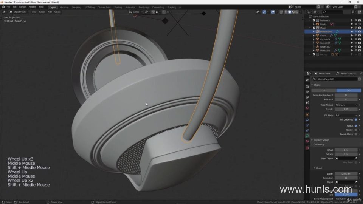
Task: Open the Output properties tab icon
Action: coord(307,92)
